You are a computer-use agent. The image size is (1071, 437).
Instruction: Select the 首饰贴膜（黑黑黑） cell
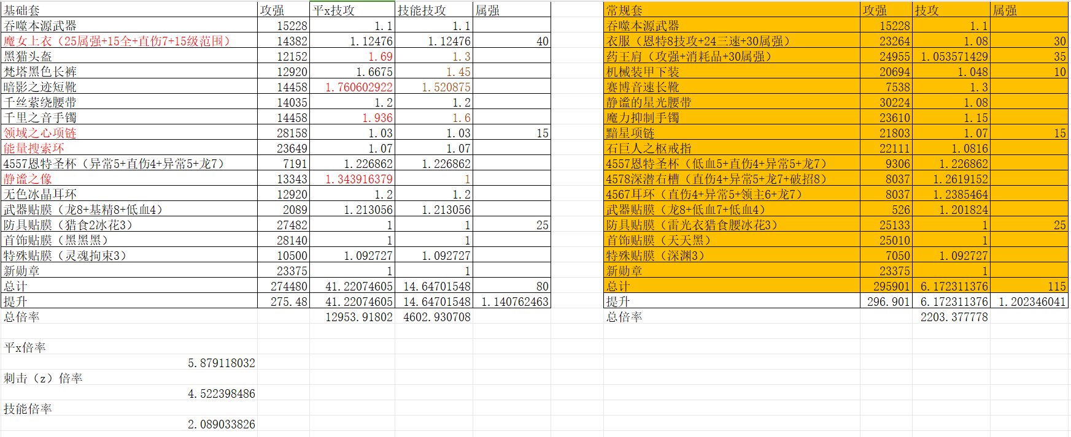(x=130, y=240)
